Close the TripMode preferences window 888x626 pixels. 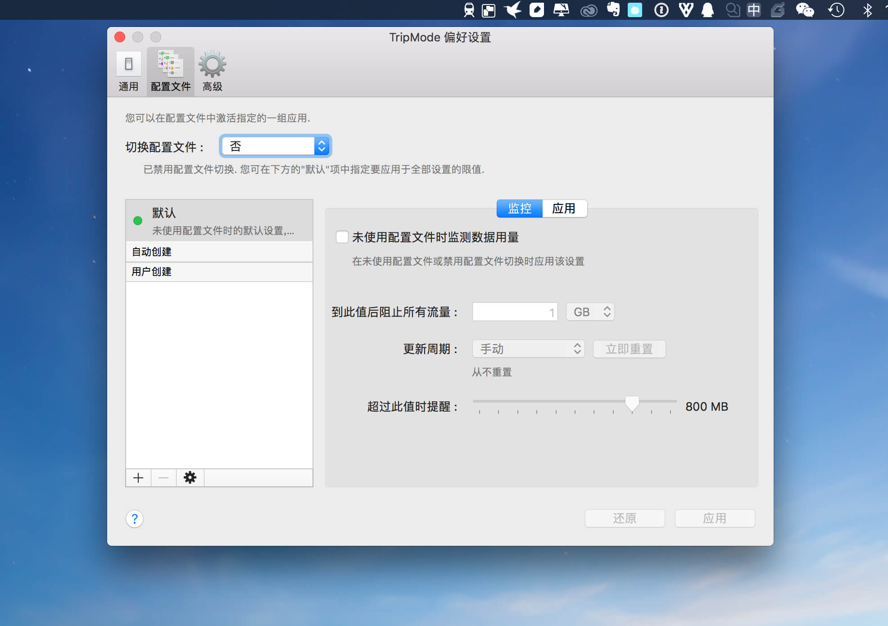tap(120, 37)
